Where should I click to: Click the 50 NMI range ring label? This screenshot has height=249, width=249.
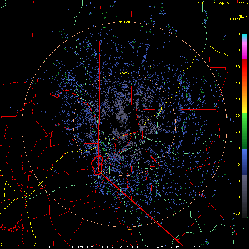pyautogui.click(x=124, y=73)
